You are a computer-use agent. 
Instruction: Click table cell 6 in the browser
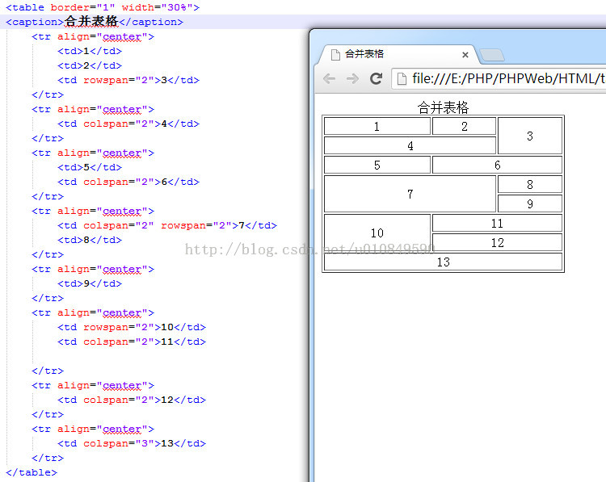[497, 165]
